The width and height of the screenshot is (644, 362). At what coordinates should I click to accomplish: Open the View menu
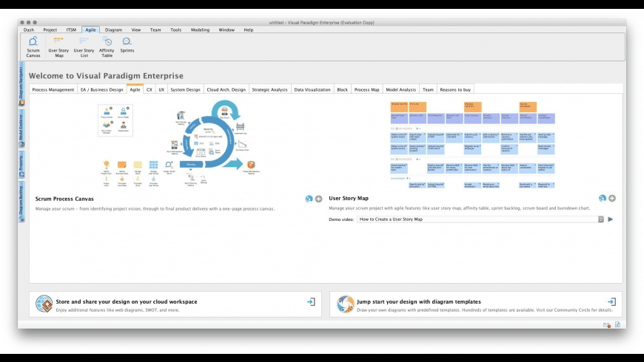click(136, 30)
